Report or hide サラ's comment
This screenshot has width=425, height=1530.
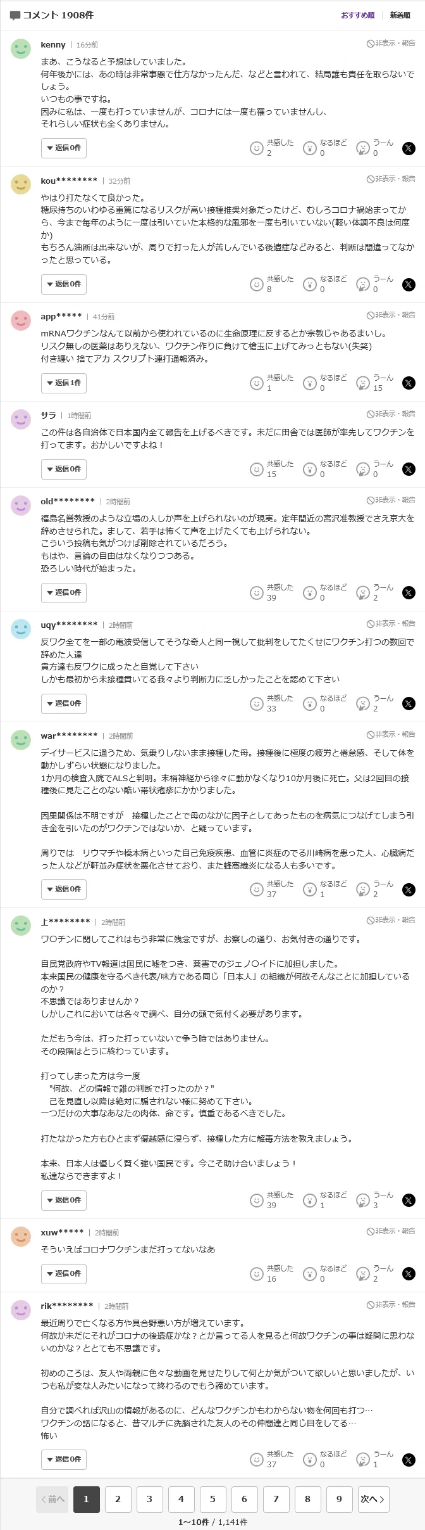pyautogui.click(x=391, y=414)
